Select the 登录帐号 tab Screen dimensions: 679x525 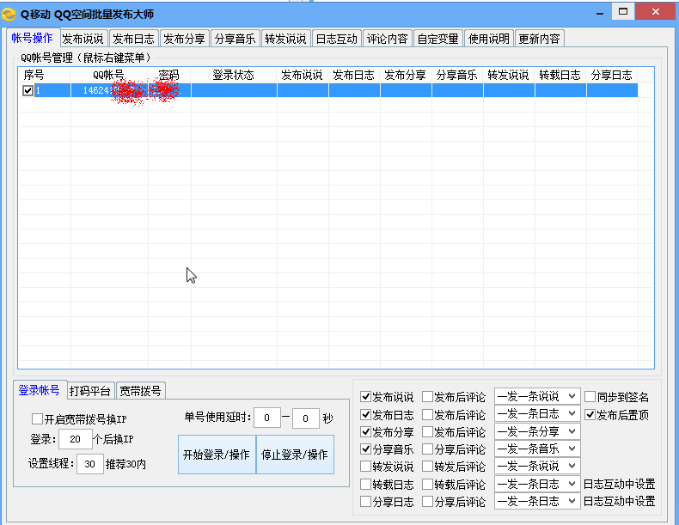pos(40,390)
